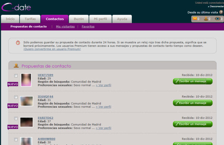Write a message to UEKT7I89
Viewport: 224px width, 145px height.
[x=193, y=81]
